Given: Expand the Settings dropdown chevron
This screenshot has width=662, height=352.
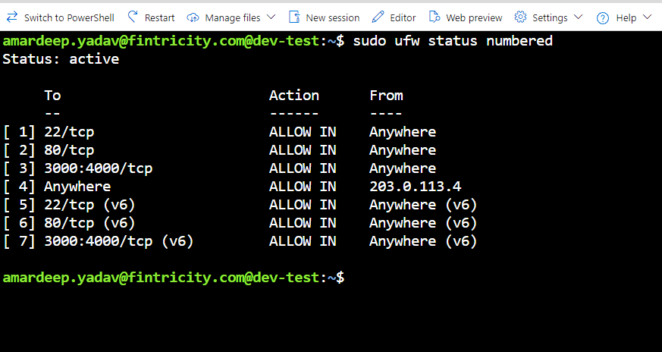Looking at the screenshot, I should coord(579,17).
